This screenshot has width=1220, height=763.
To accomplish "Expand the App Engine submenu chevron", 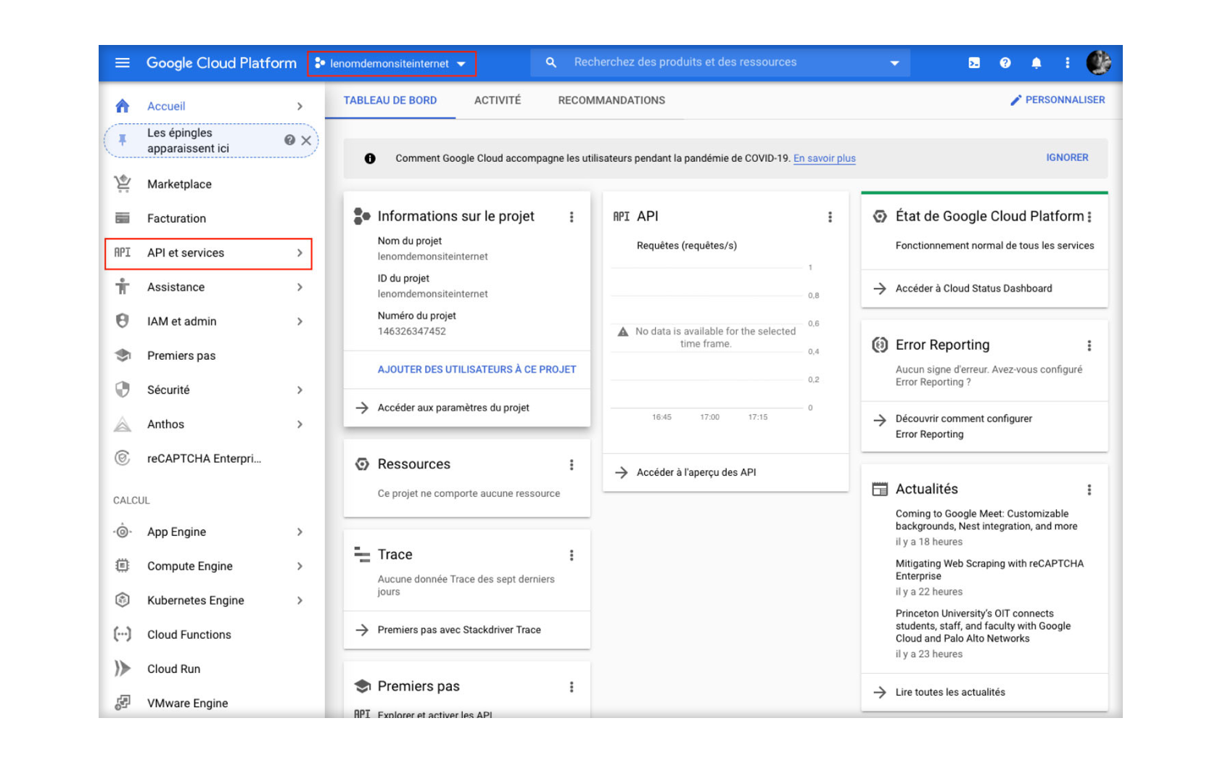I will pos(300,532).
